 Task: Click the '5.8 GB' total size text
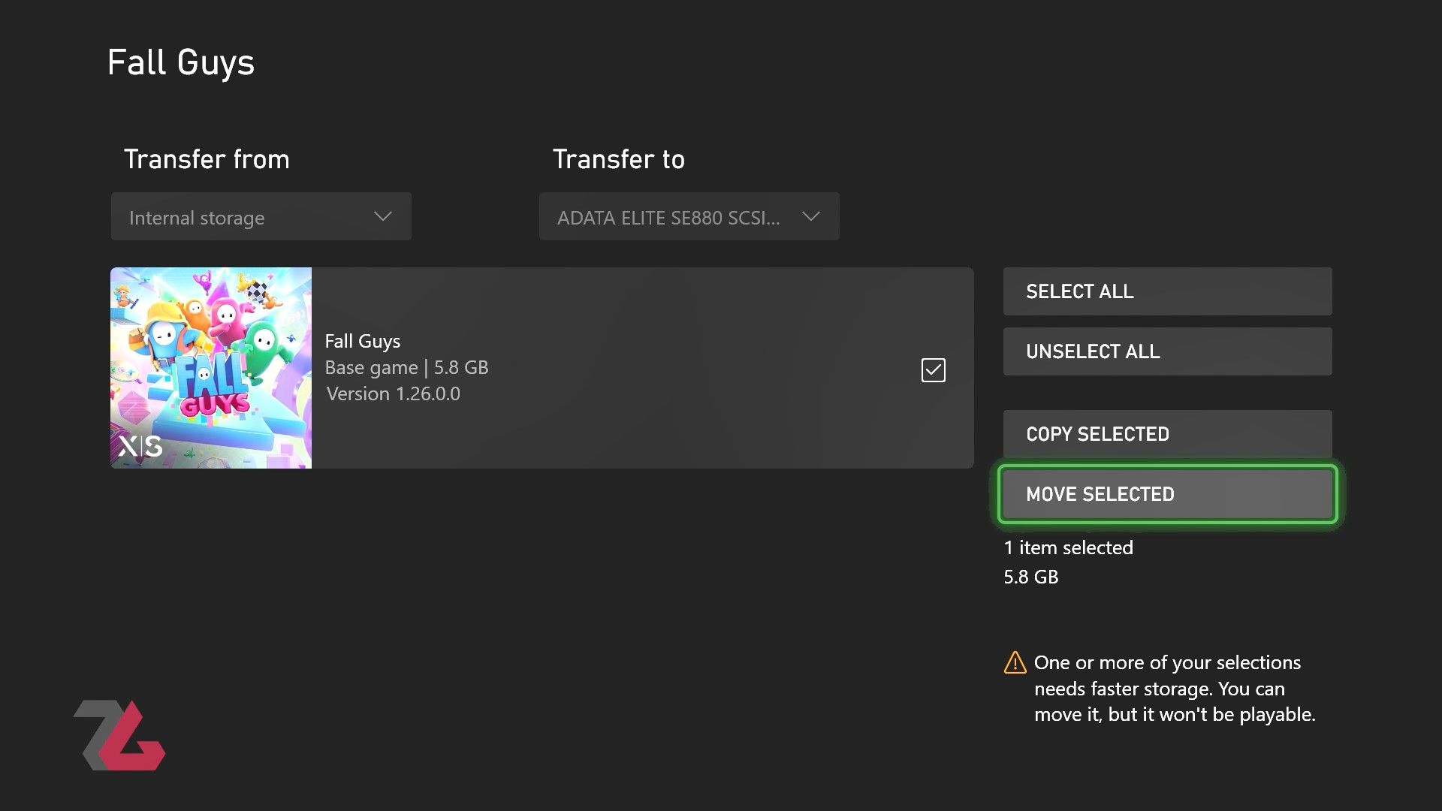tap(1031, 577)
